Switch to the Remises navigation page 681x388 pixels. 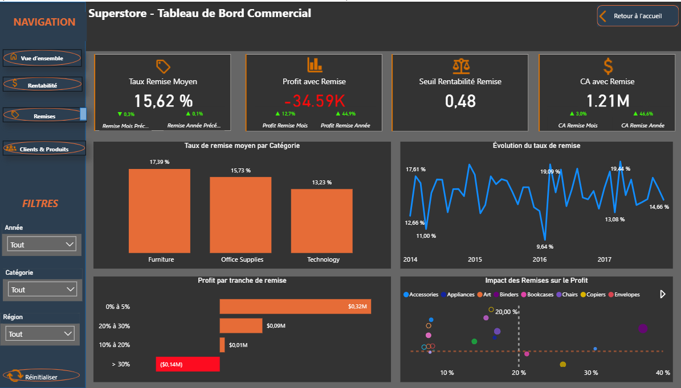(x=42, y=115)
